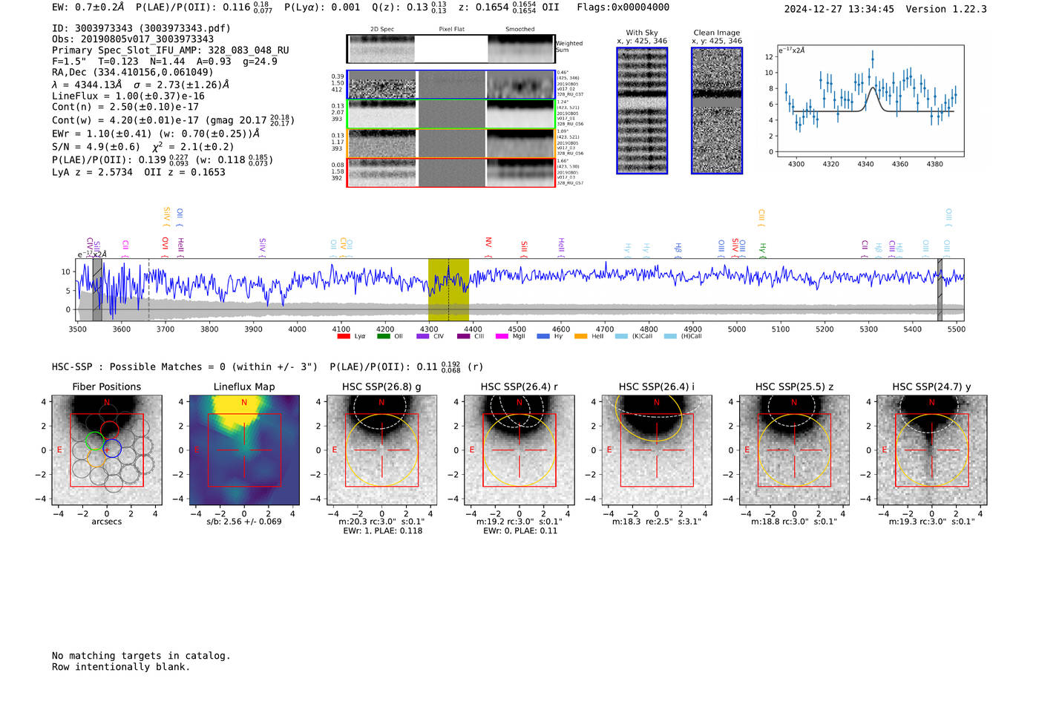Open the HSC SSP(25.5) z cutout
Image resolution: width=1039 pixels, height=707 pixels.
coord(794,450)
